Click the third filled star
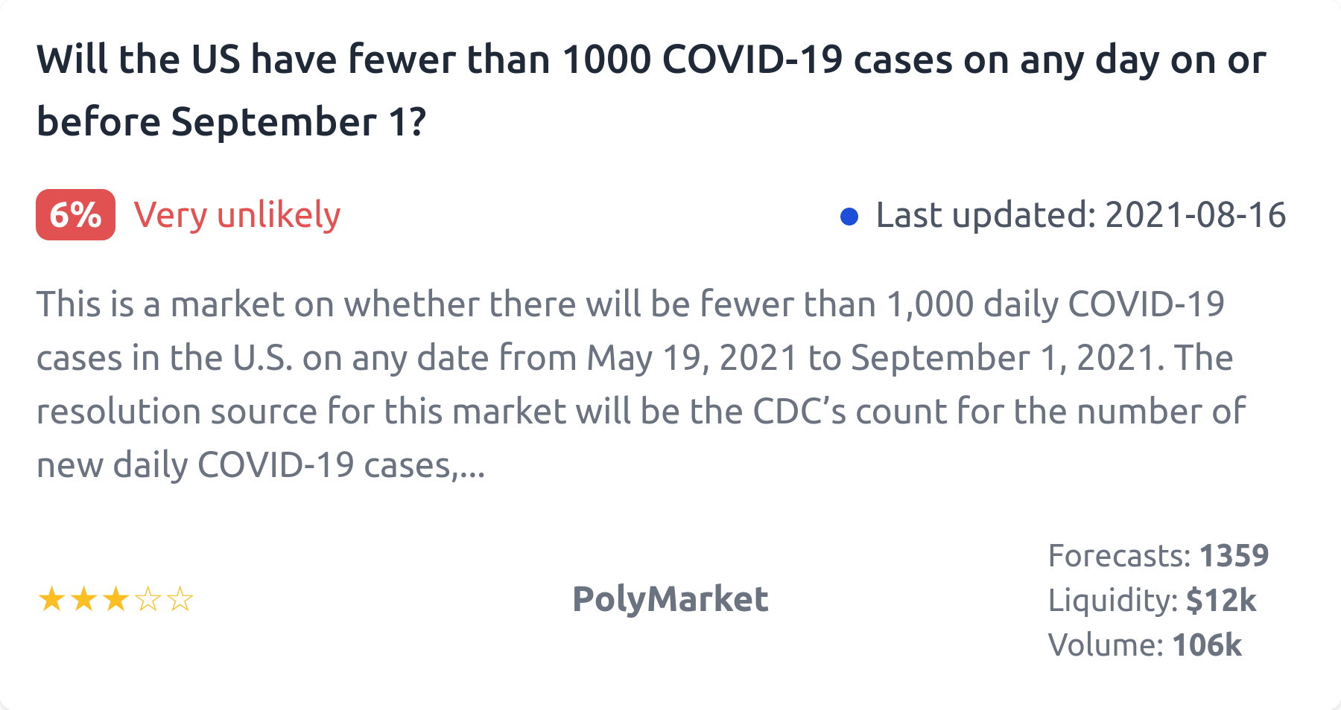The image size is (1341, 710). pos(115,599)
